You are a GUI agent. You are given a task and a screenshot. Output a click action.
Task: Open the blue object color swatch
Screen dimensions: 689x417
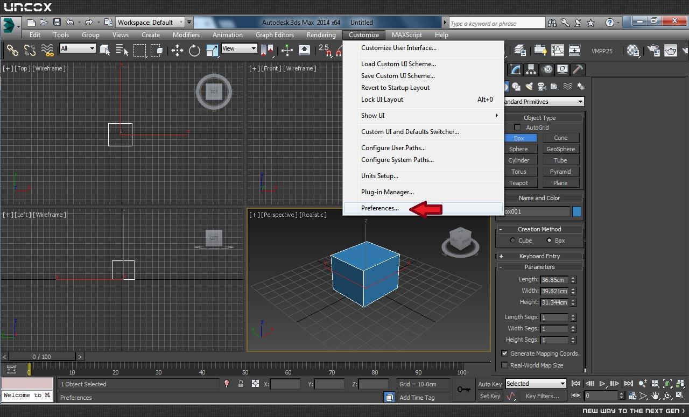tap(576, 211)
